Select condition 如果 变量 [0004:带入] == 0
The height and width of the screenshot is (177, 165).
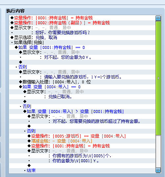82,87
